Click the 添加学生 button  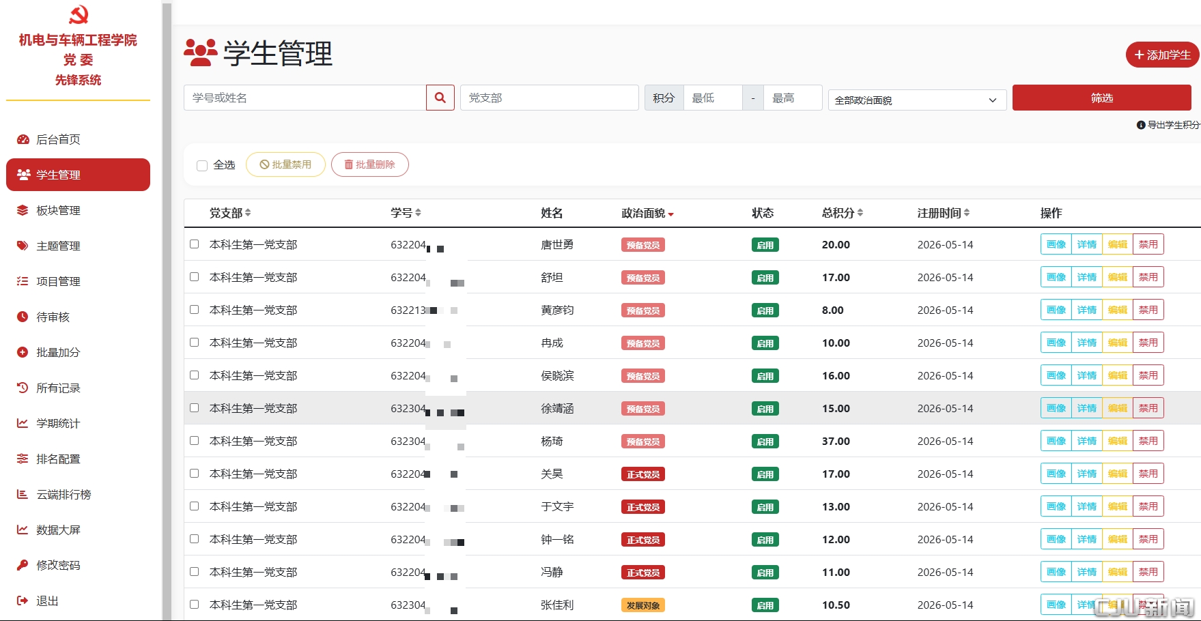pos(1162,55)
